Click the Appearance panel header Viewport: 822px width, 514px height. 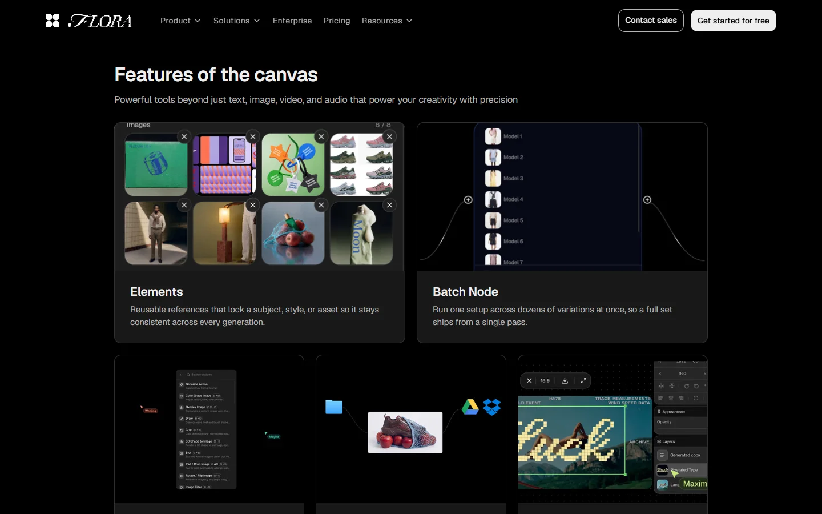pos(680,412)
